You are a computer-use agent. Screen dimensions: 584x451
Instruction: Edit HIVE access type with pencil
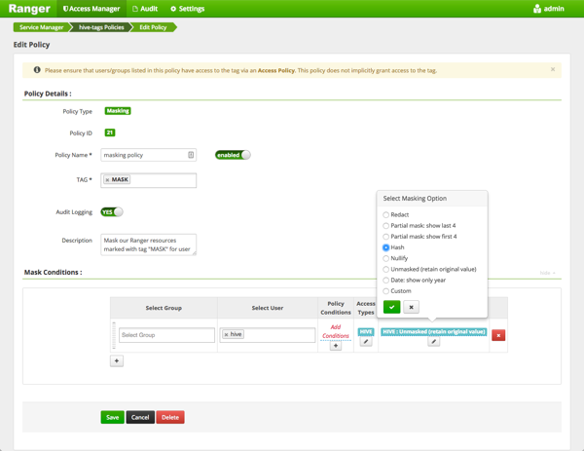point(366,341)
